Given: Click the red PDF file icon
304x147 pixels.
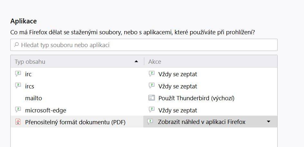Looking at the screenshot, I should (18, 122).
